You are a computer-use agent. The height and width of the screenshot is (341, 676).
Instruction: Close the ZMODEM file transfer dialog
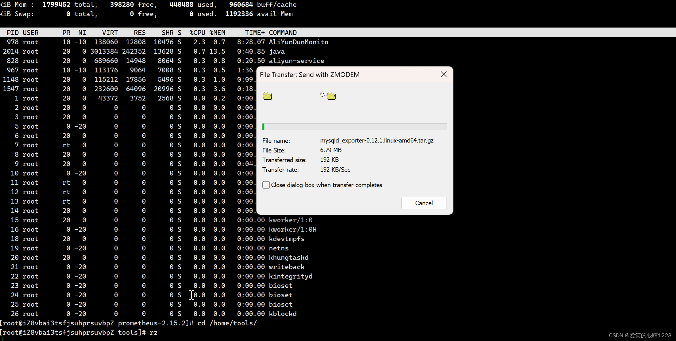pyautogui.click(x=444, y=74)
